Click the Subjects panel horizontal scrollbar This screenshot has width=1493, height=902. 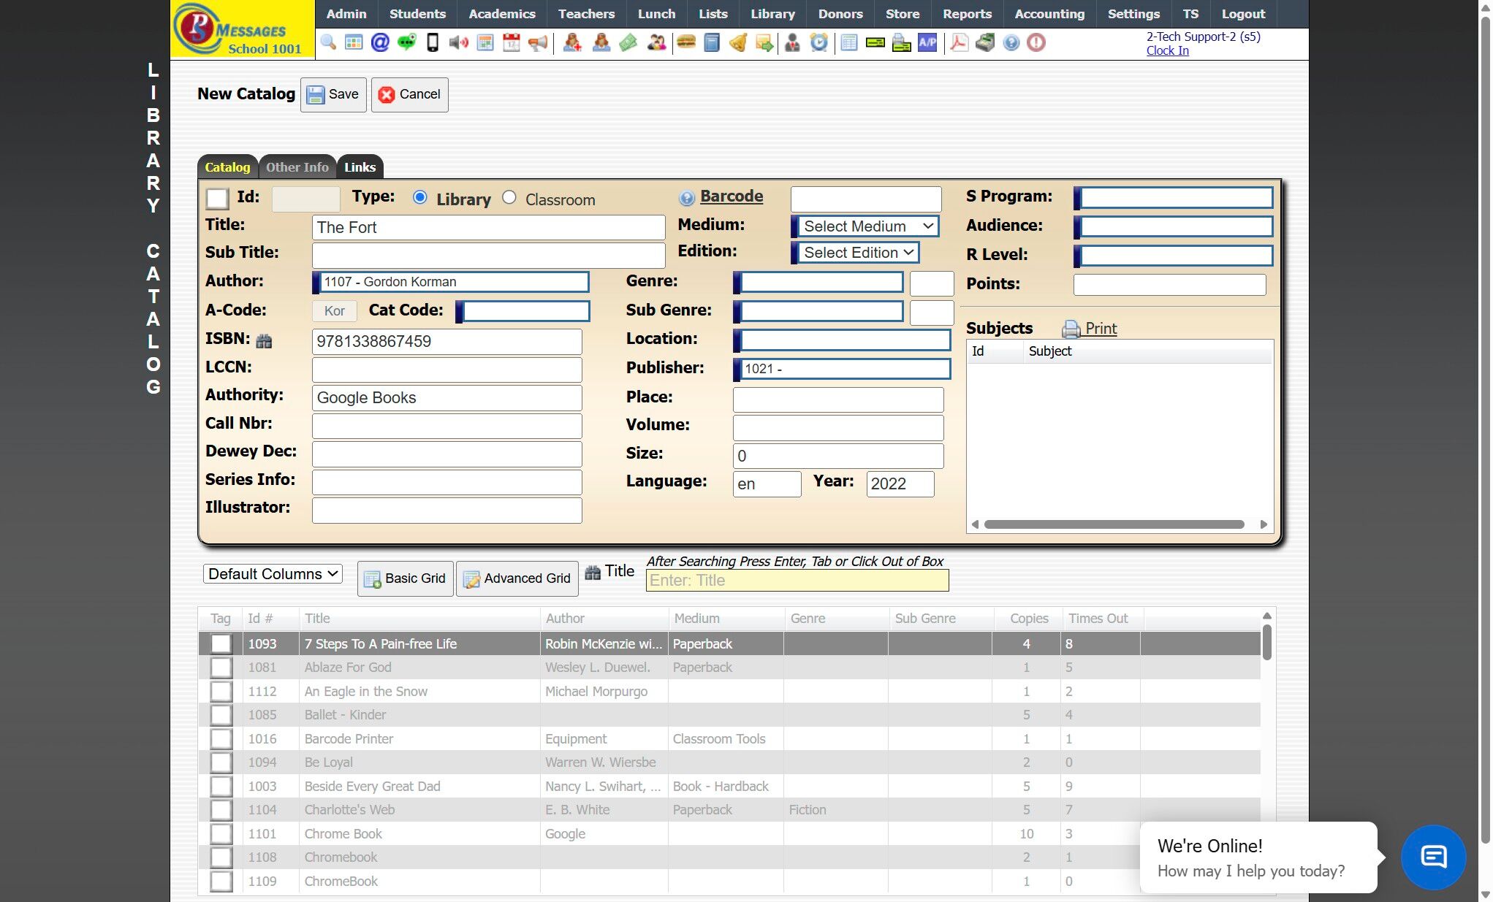tap(1114, 524)
